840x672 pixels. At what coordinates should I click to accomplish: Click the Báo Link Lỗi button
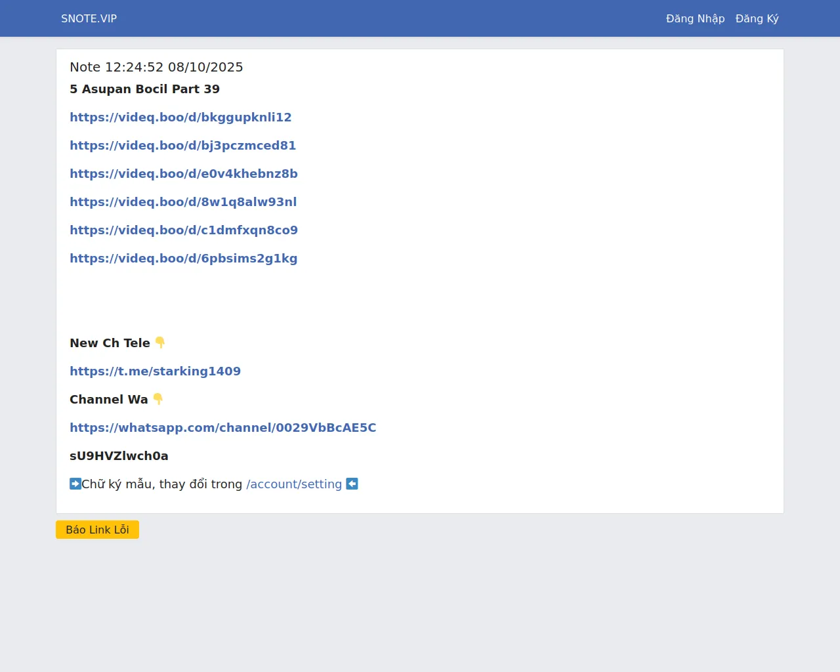click(x=97, y=530)
